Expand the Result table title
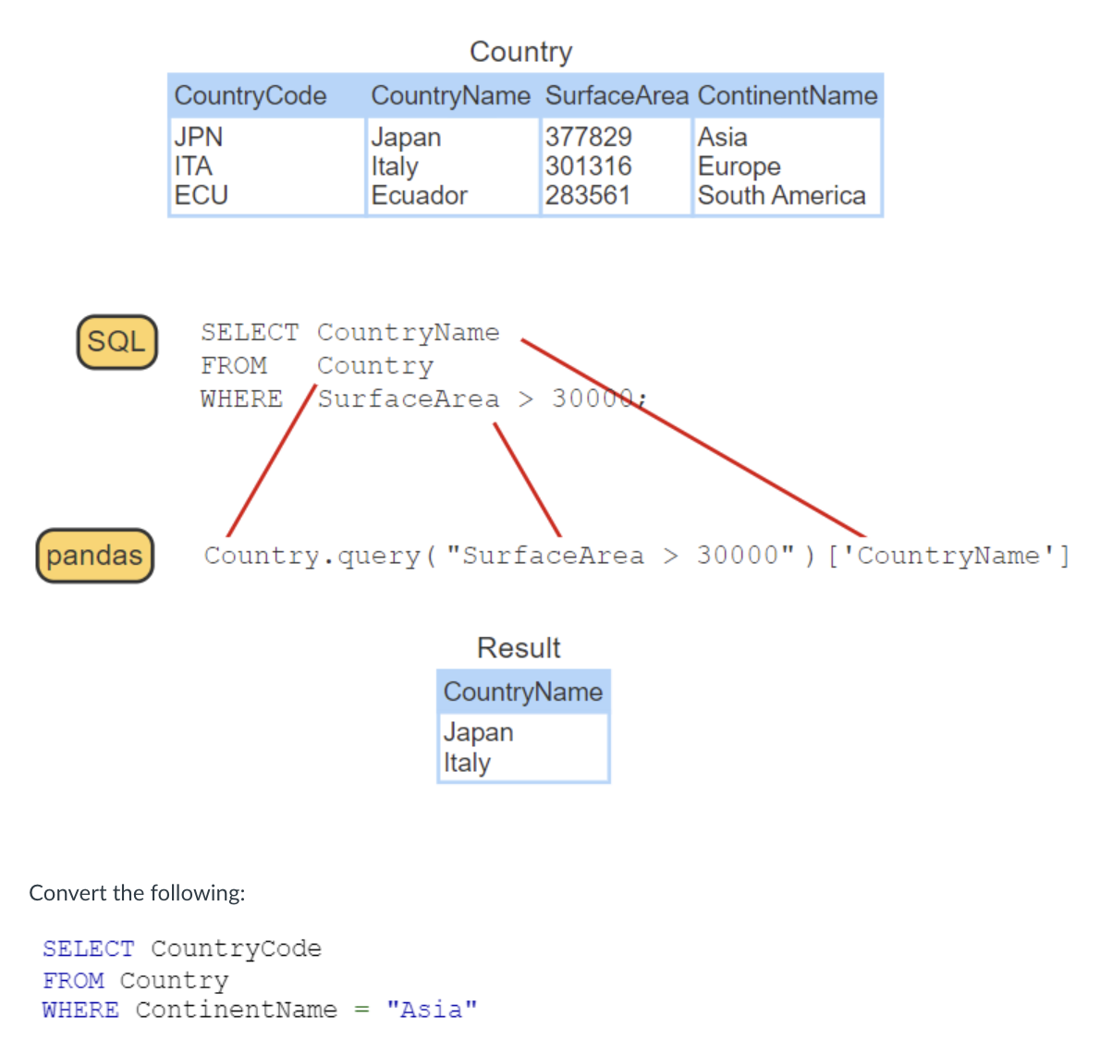The width and height of the screenshot is (1100, 1041). (x=519, y=648)
